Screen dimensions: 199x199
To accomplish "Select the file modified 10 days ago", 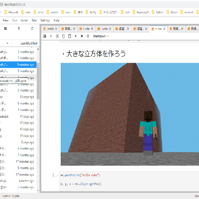I will (x=18, y=129).
